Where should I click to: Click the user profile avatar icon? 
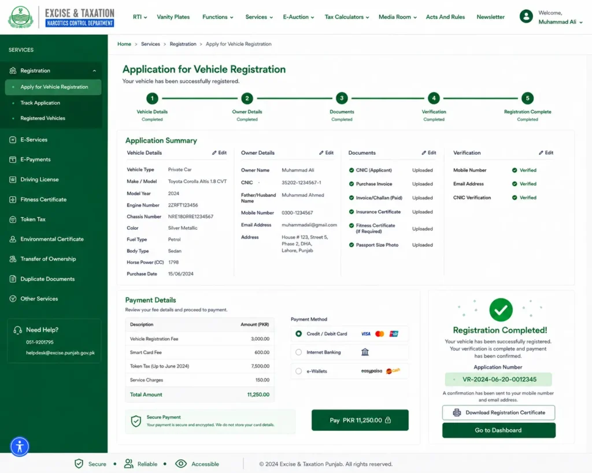coord(526,16)
